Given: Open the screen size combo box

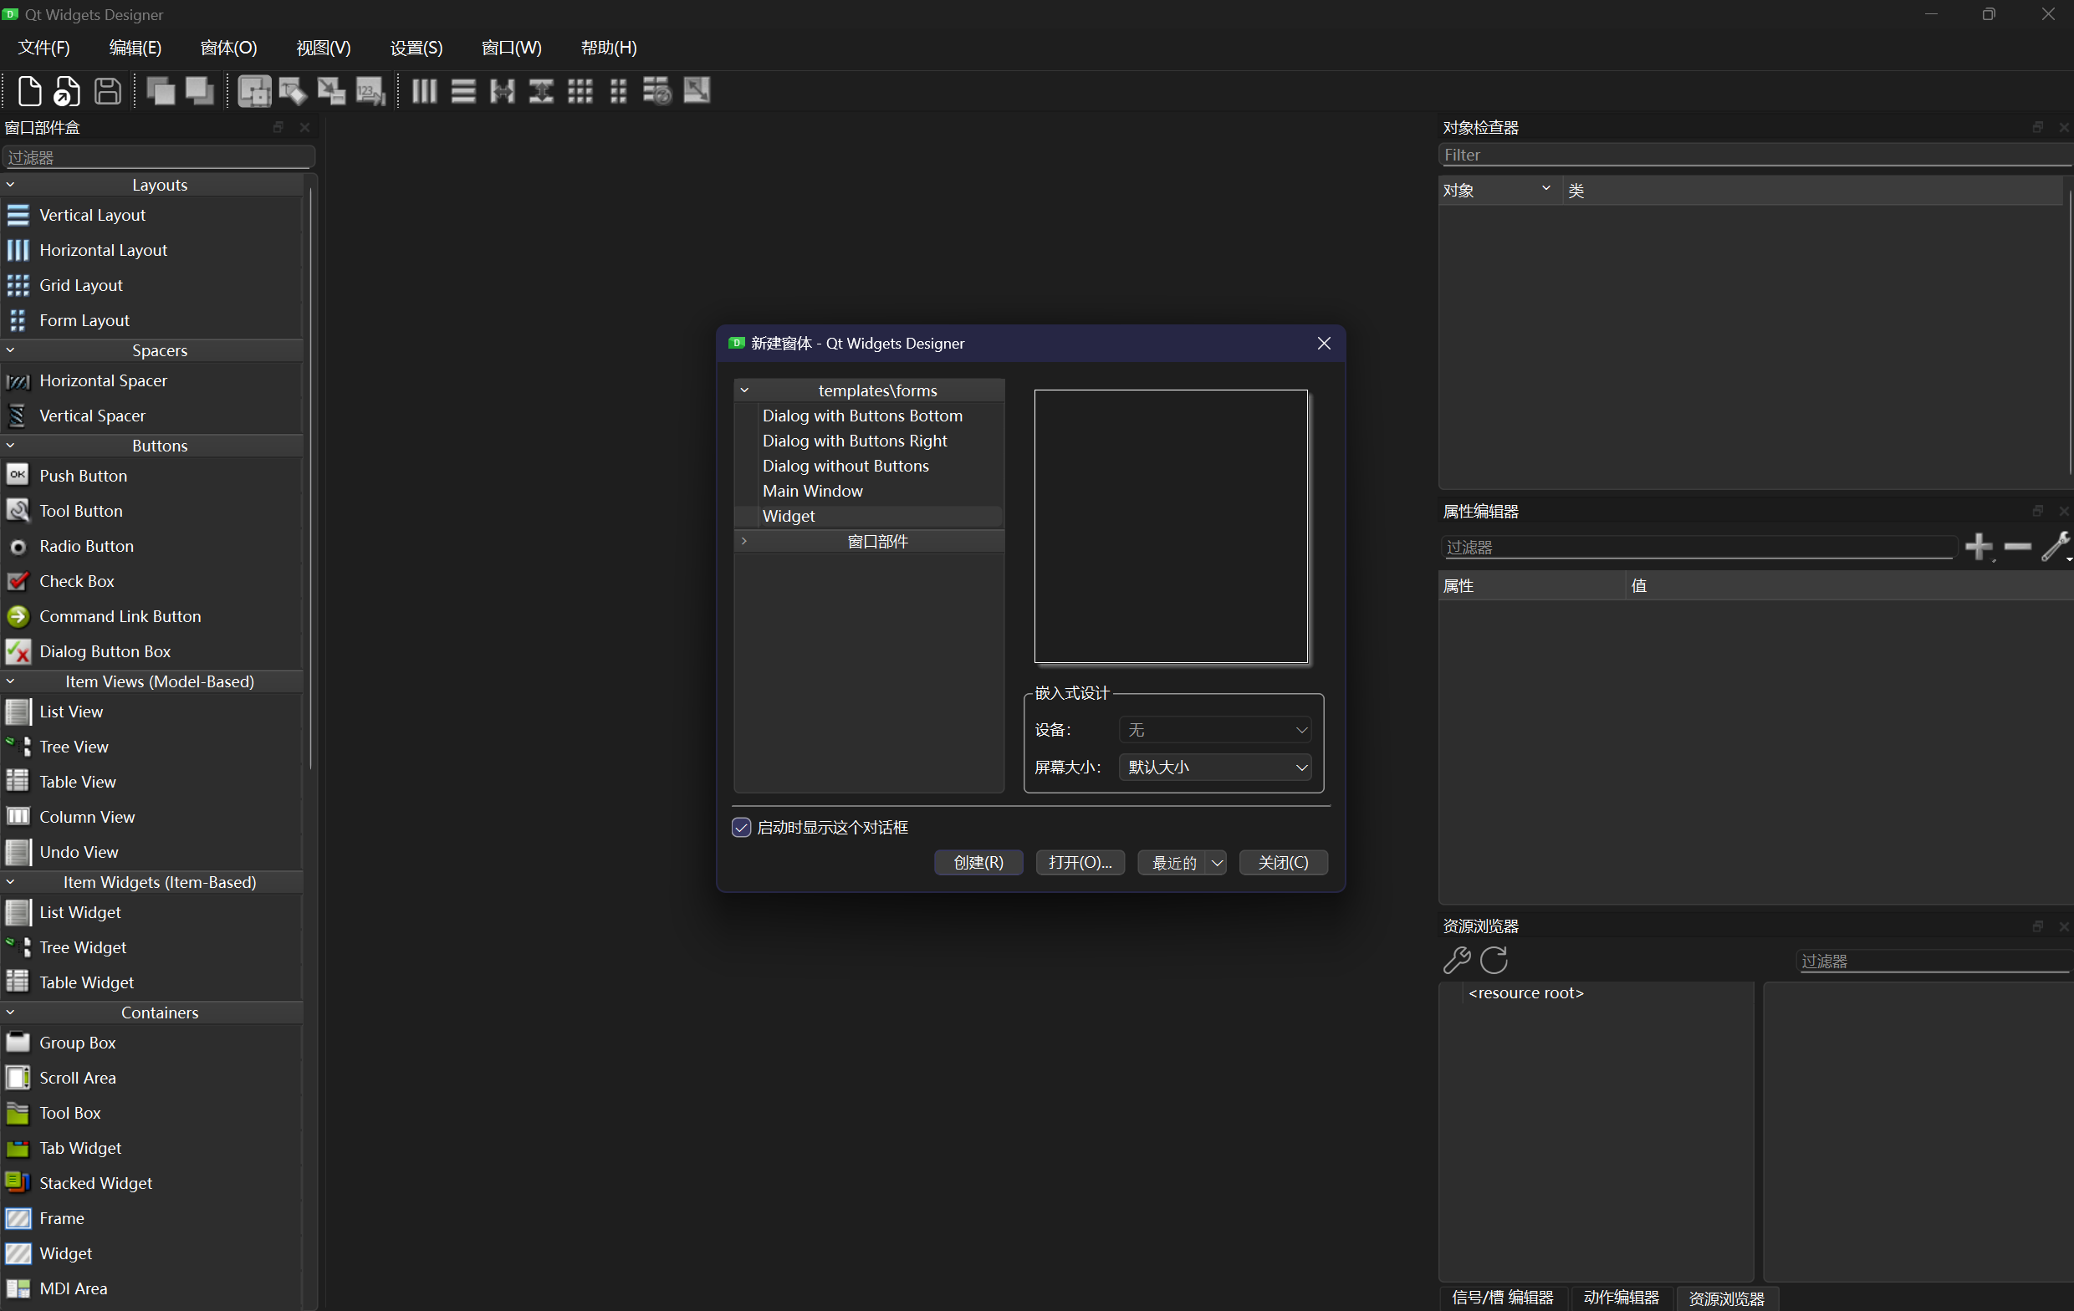Looking at the screenshot, I should [1214, 767].
